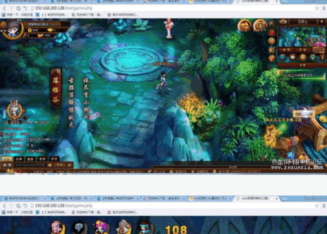This screenshot has width=327, height=234.
Task: Click the lower browser address bar showing 192.168.200.128
Action: tap(64, 206)
